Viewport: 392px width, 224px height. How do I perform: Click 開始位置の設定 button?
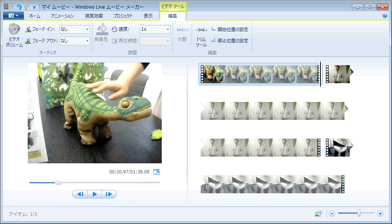229,29
